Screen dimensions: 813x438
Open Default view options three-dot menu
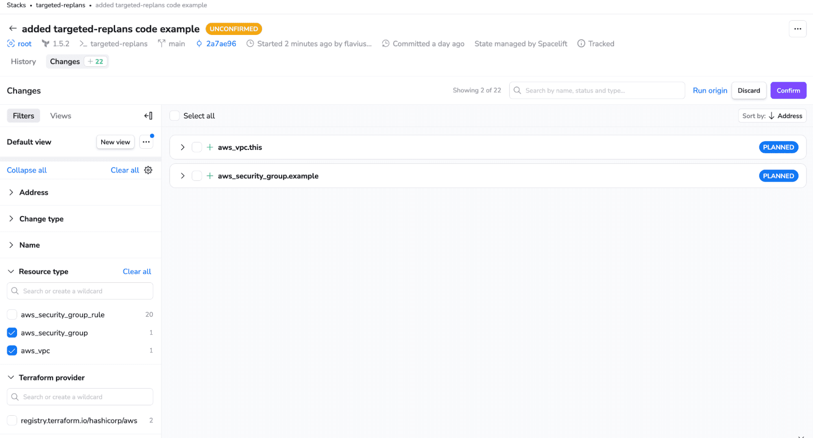(x=146, y=142)
